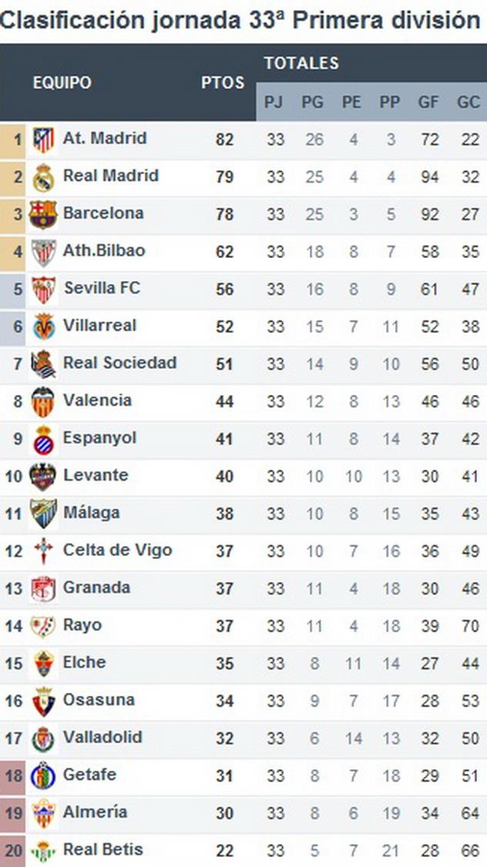
Task: Click the Valencia club crest
Action: coord(43,401)
